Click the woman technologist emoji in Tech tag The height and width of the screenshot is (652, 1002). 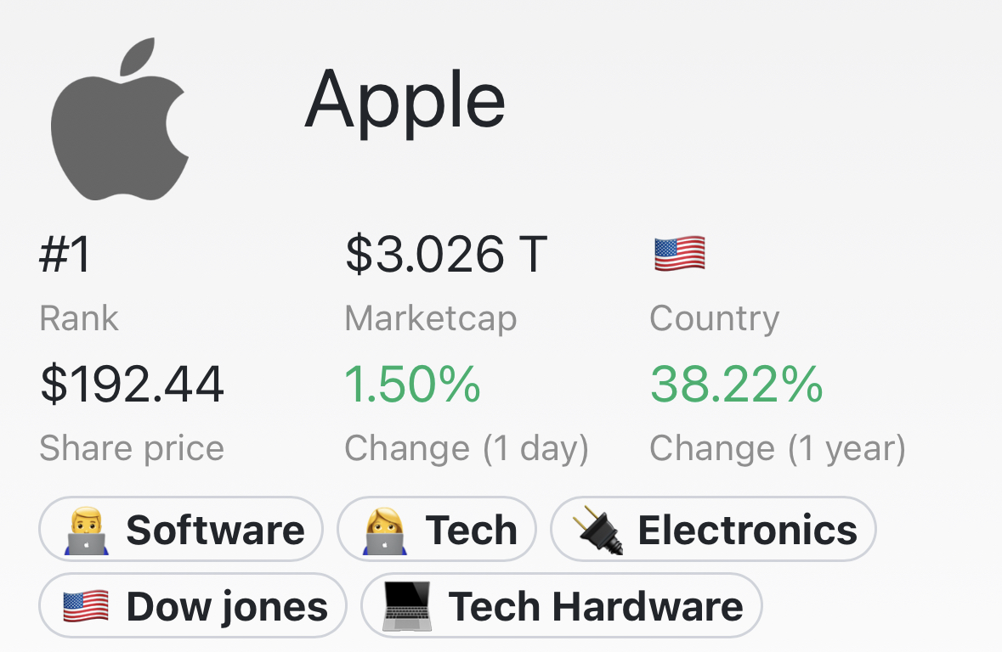tap(385, 531)
